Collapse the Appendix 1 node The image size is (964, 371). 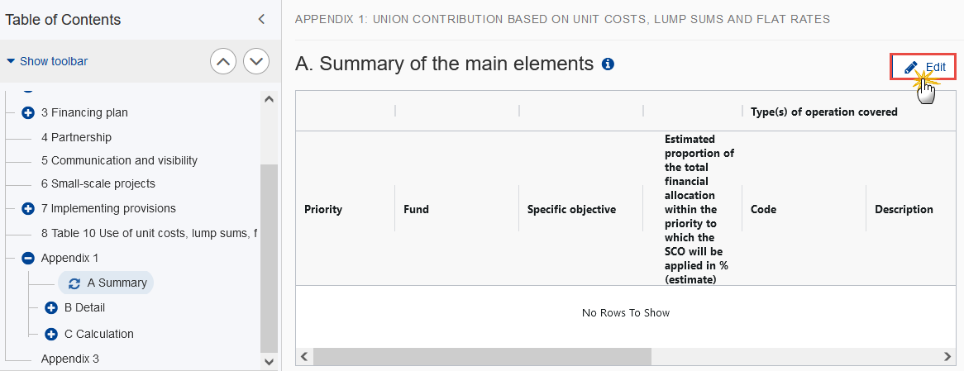coord(27,259)
